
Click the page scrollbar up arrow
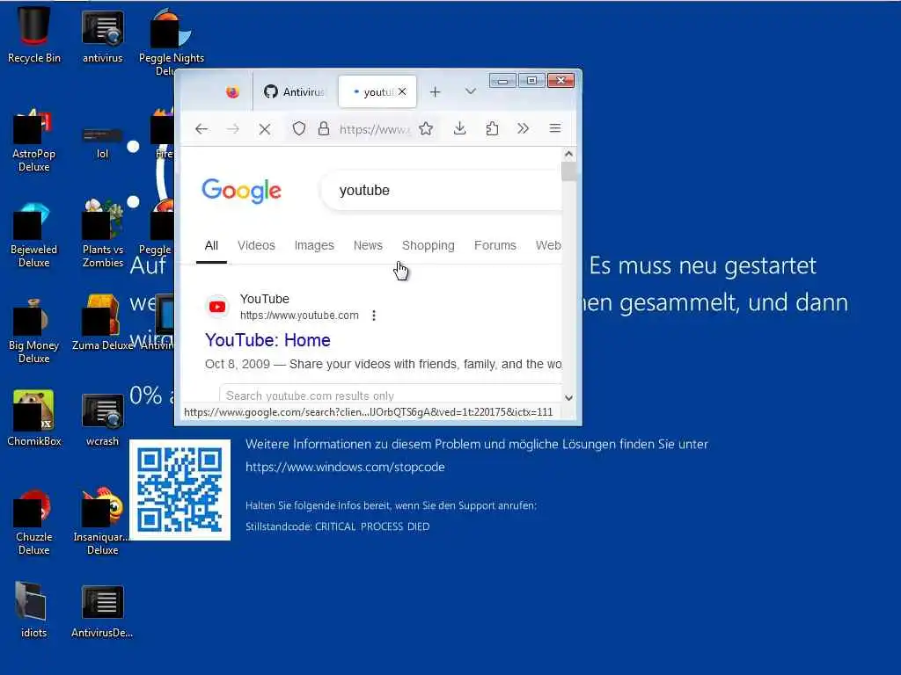pyautogui.click(x=568, y=154)
